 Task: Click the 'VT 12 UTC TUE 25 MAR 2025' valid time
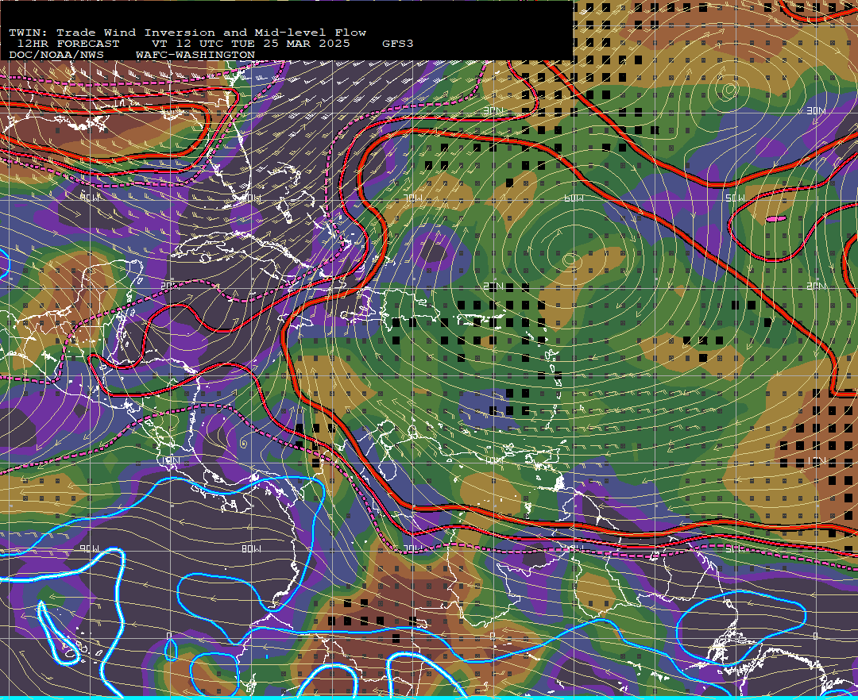point(250,44)
